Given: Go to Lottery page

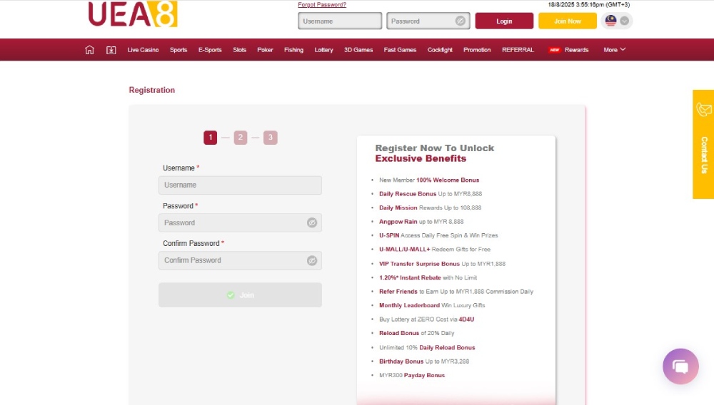Looking at the screenshot, I should (323, 50).
